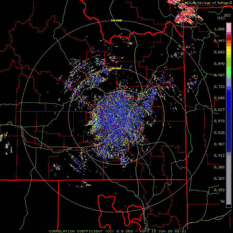Click the 0.307 scale value
Image resolution: width=233 pixels, height=233 pixels.
point(219,179)
